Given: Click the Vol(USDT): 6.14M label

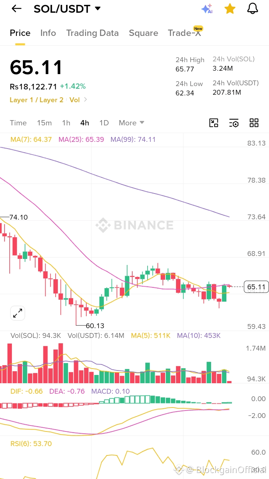Looking at the screenshot, I should click(x=96, y=336).
